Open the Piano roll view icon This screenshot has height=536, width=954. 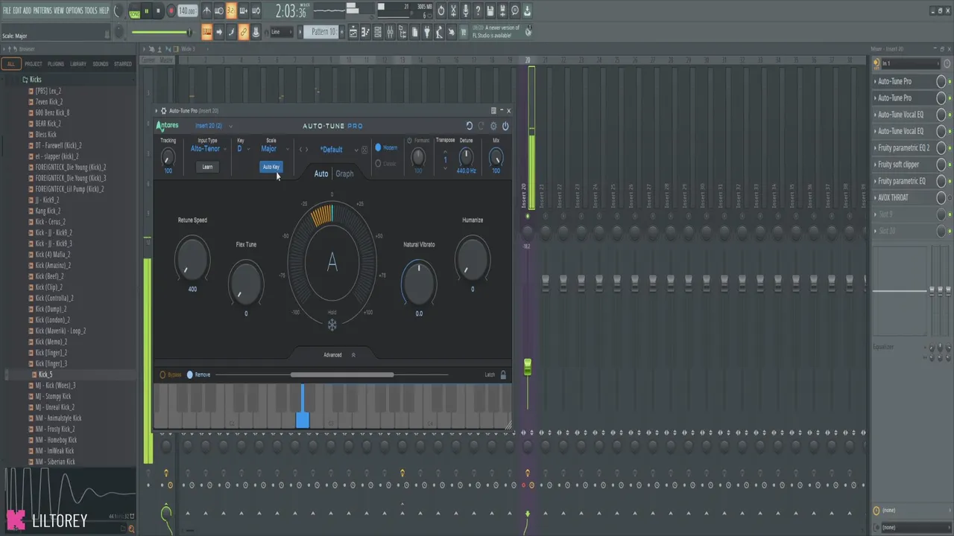tap(366, 32)
